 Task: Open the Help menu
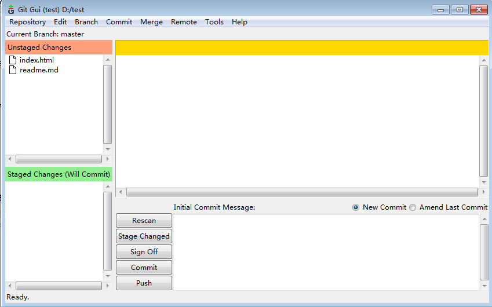(239, 22)
